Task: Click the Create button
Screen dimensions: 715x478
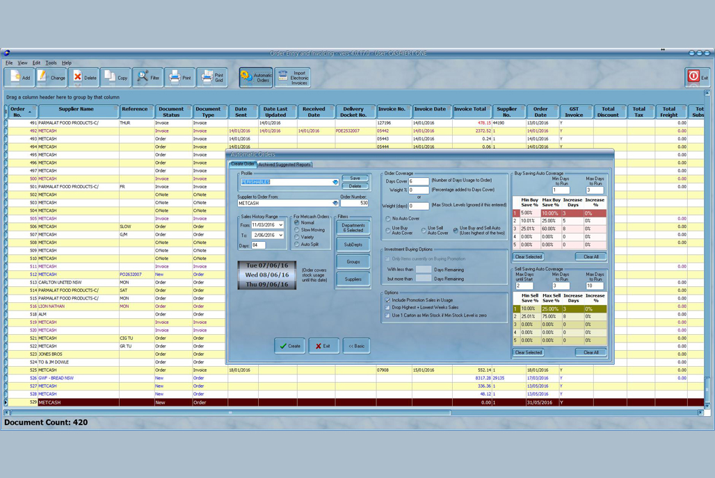Action: 290,346
